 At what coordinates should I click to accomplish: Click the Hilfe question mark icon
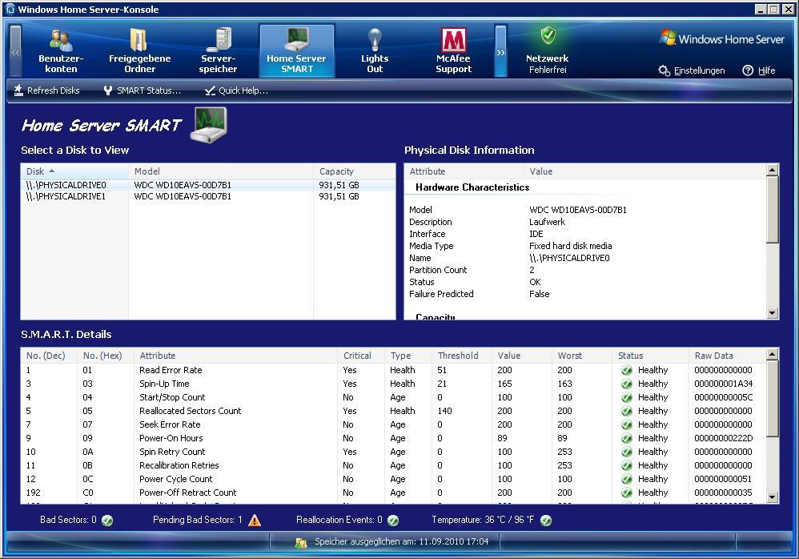pyautogui.click(x=748, y=70)
